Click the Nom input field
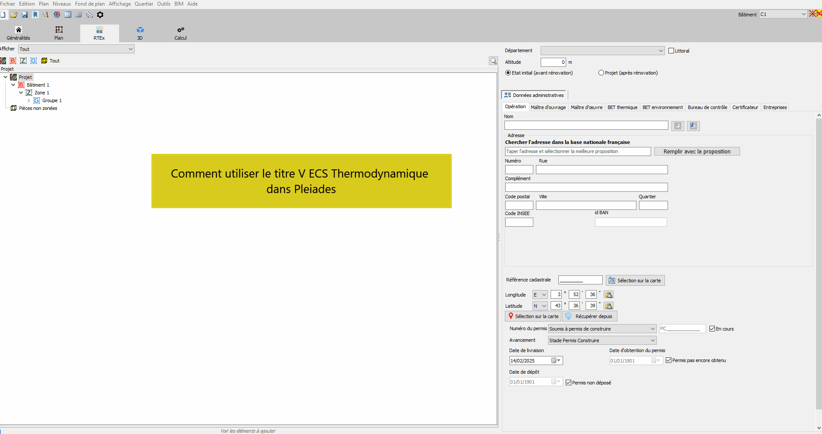 tap(586, 125)
